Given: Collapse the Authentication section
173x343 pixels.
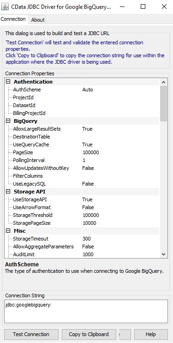Looking at the screenshot, I should tap(8, 82).
